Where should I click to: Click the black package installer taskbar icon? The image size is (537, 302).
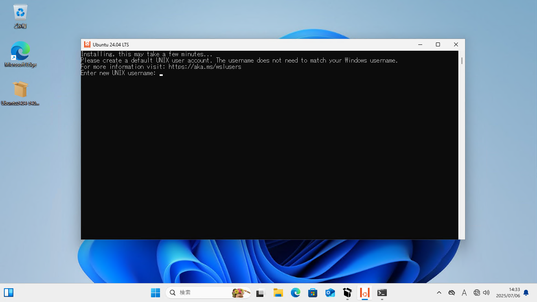coord(348,293)
